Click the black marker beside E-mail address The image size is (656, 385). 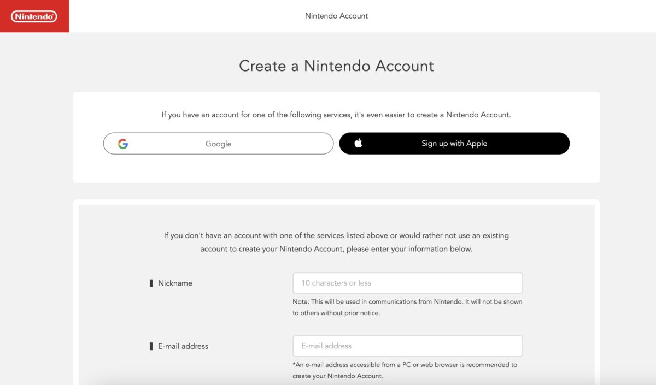(x=151, y=346)
